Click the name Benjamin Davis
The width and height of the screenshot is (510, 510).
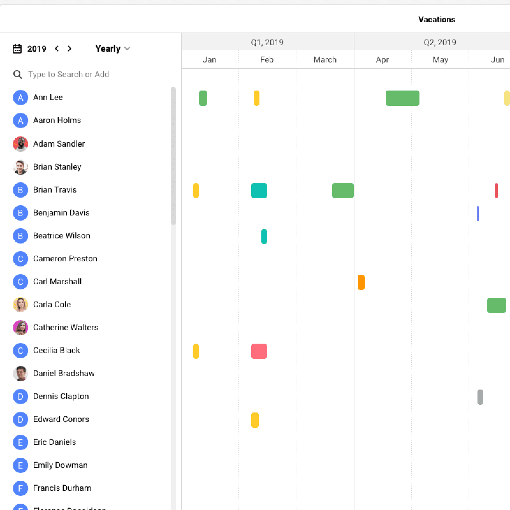click(x=61, y=213)
